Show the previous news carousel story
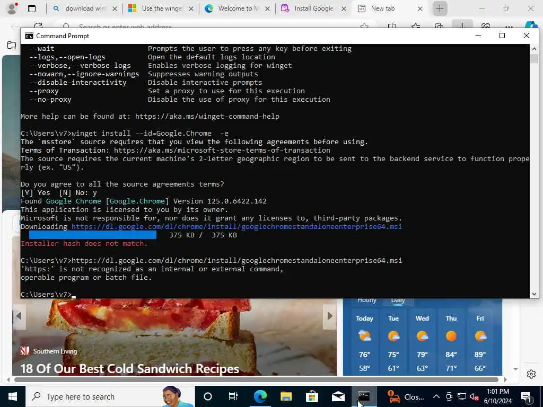Screen dimensions: 543x407 click(19, 316)
